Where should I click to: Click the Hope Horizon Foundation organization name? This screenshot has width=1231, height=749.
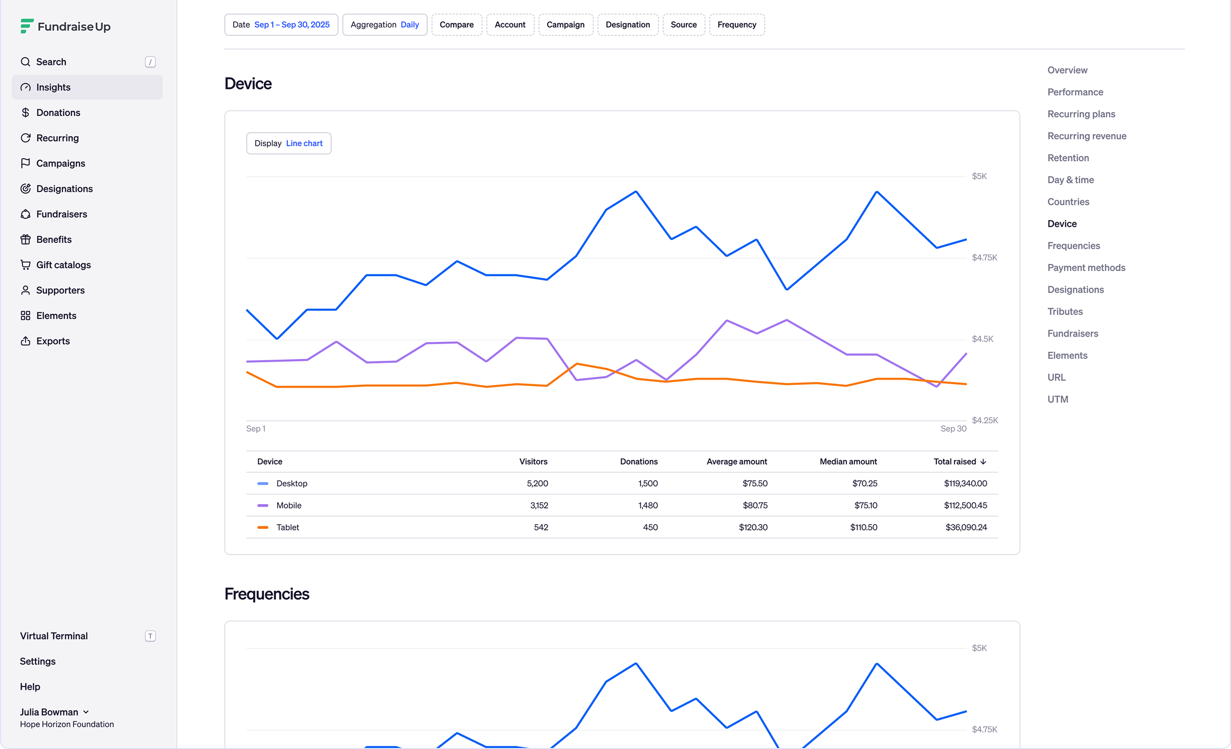67,724
